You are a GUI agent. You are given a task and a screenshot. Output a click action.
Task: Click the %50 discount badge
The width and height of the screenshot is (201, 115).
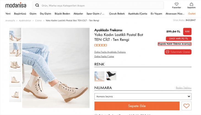187,31
